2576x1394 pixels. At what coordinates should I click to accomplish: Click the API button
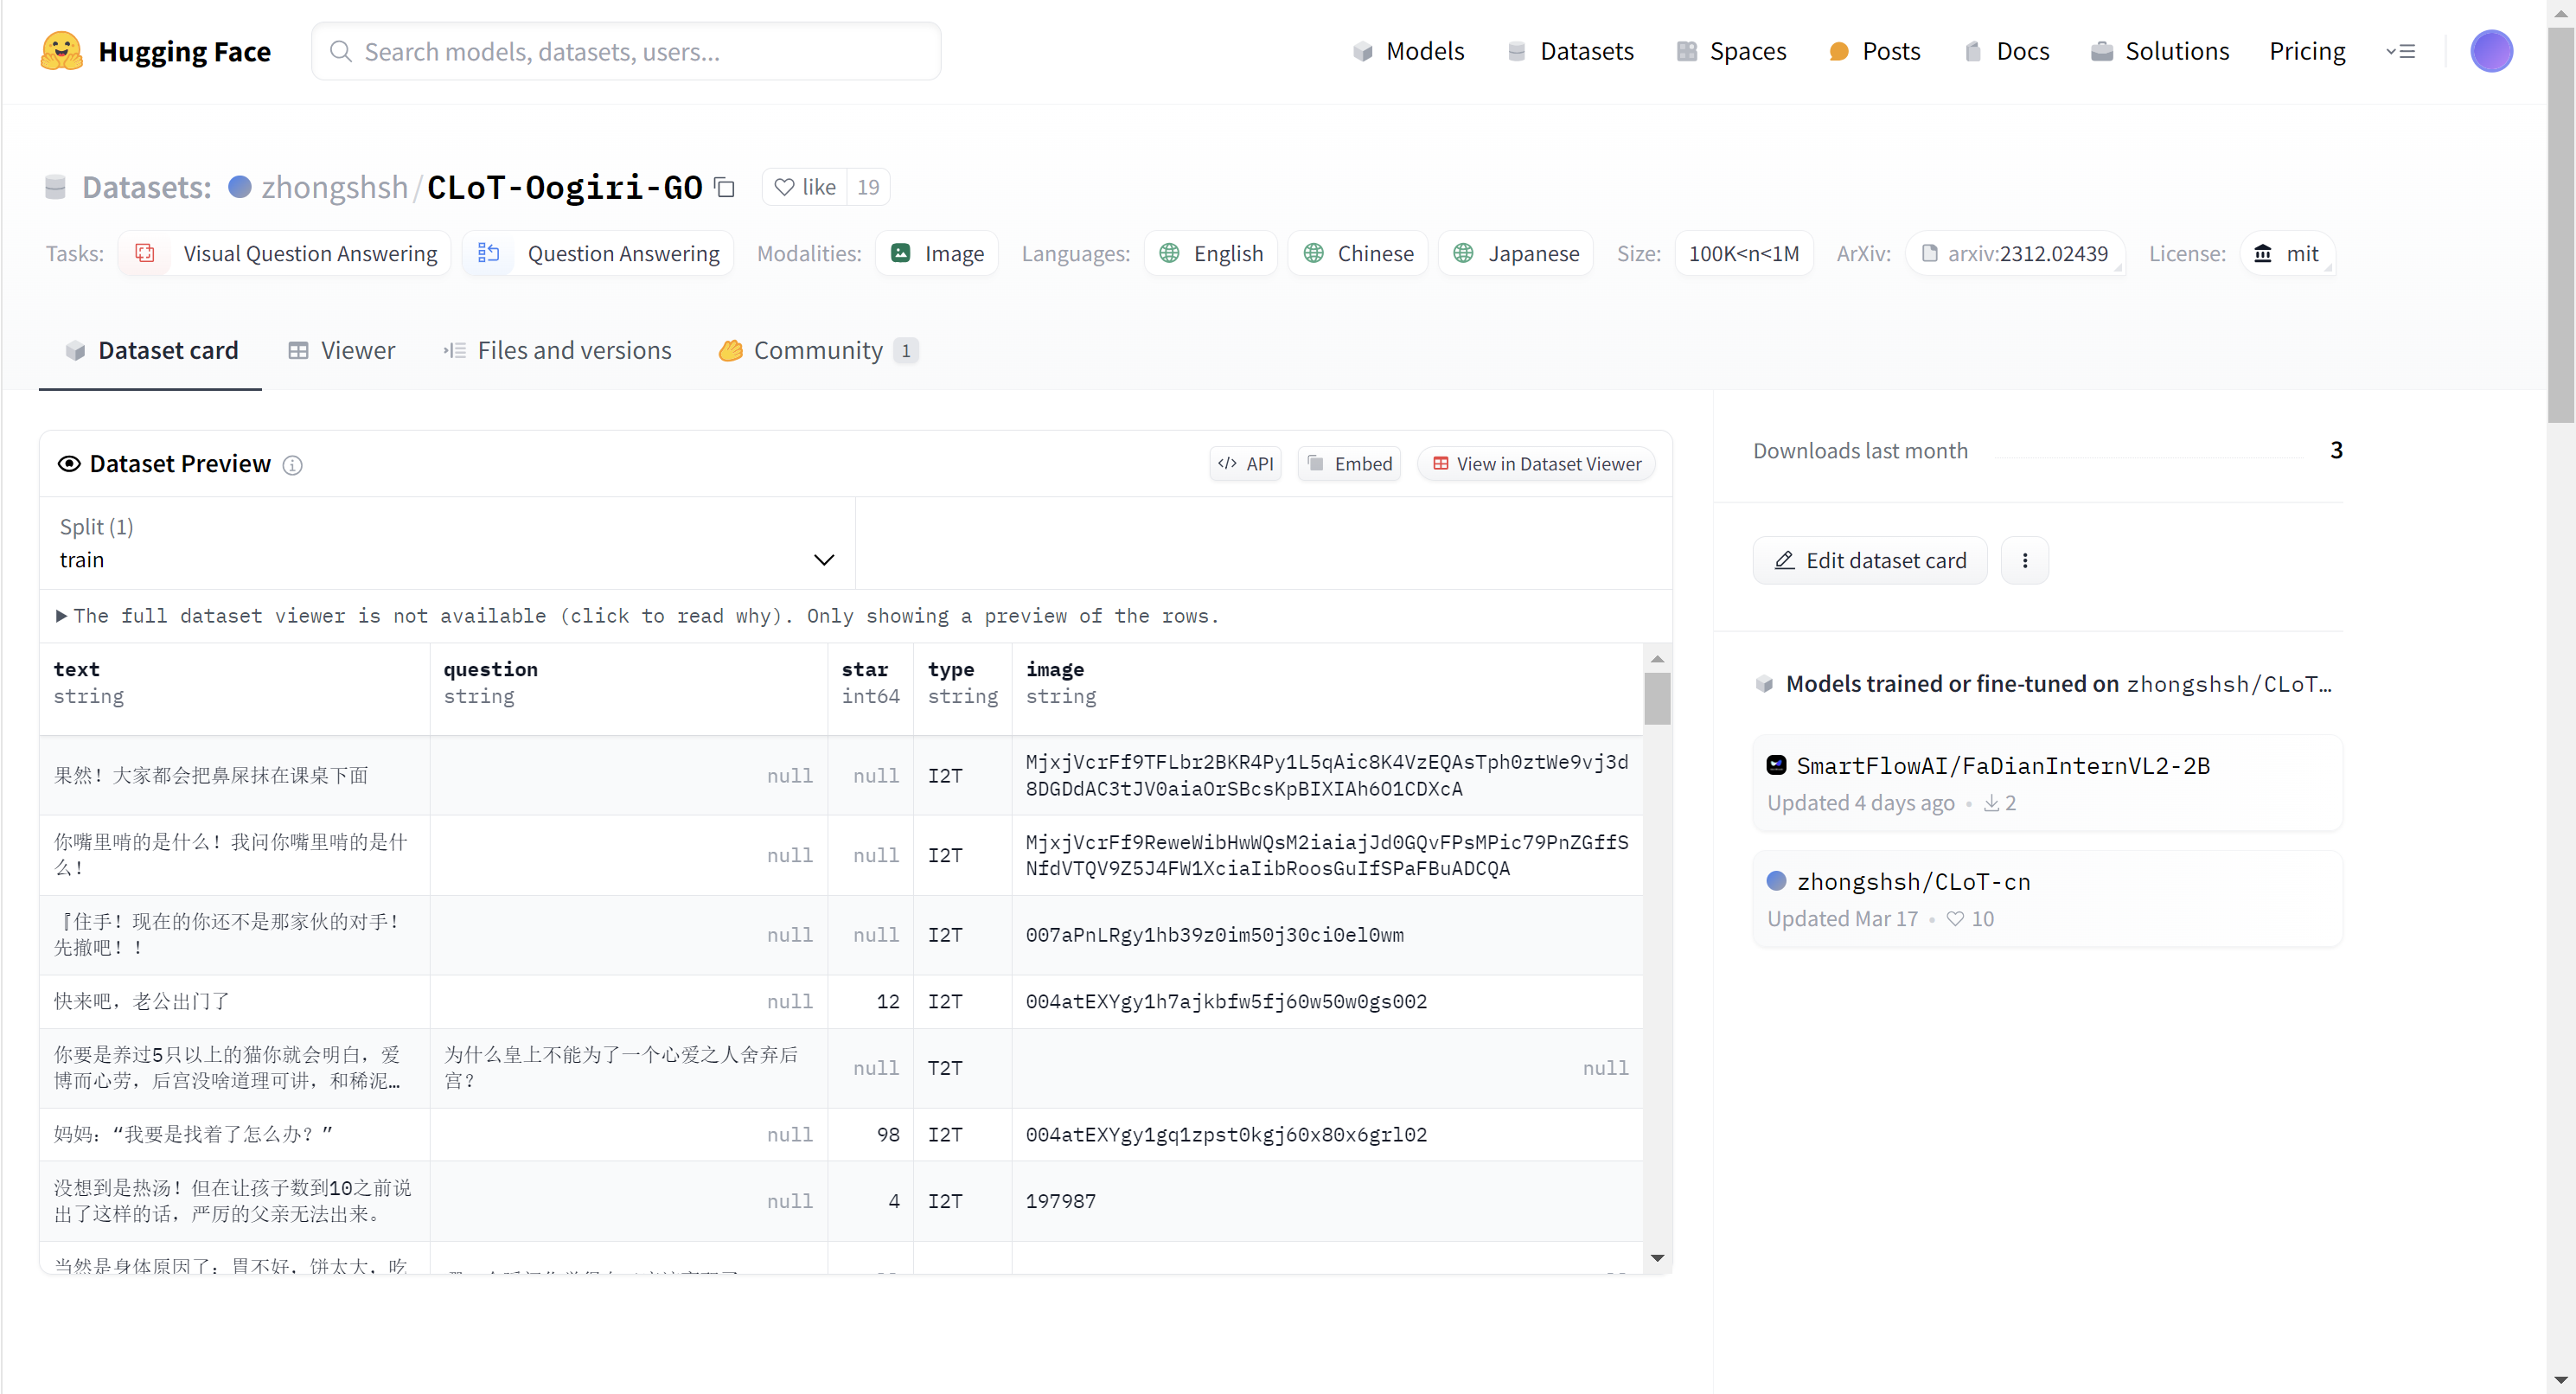click(x=1245, y=464)
